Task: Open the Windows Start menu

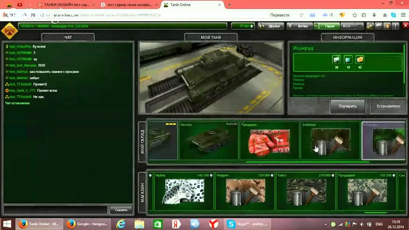Action: (x=7, y=224)
